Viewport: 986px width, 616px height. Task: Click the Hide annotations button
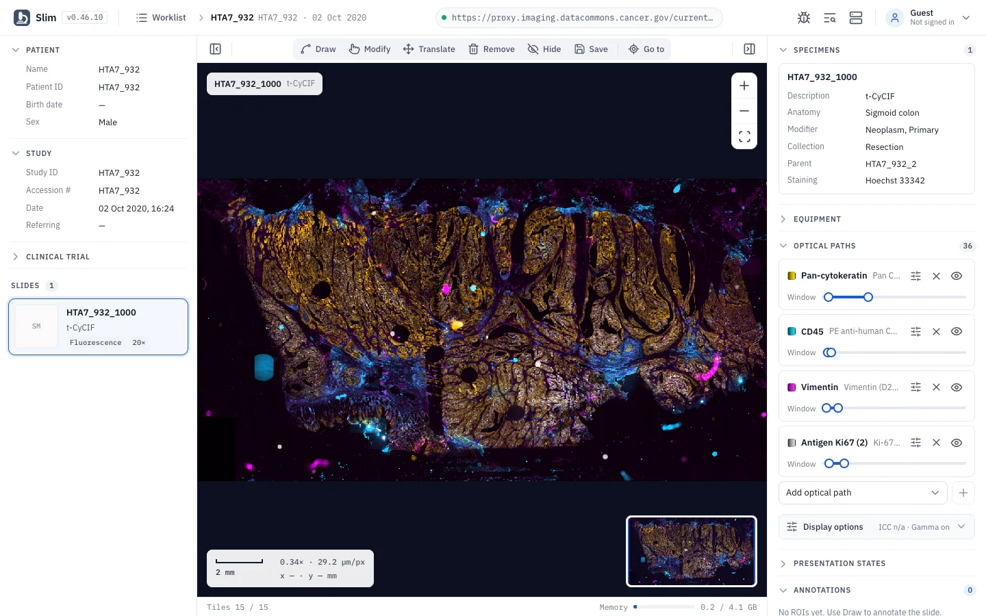(544, 49)
